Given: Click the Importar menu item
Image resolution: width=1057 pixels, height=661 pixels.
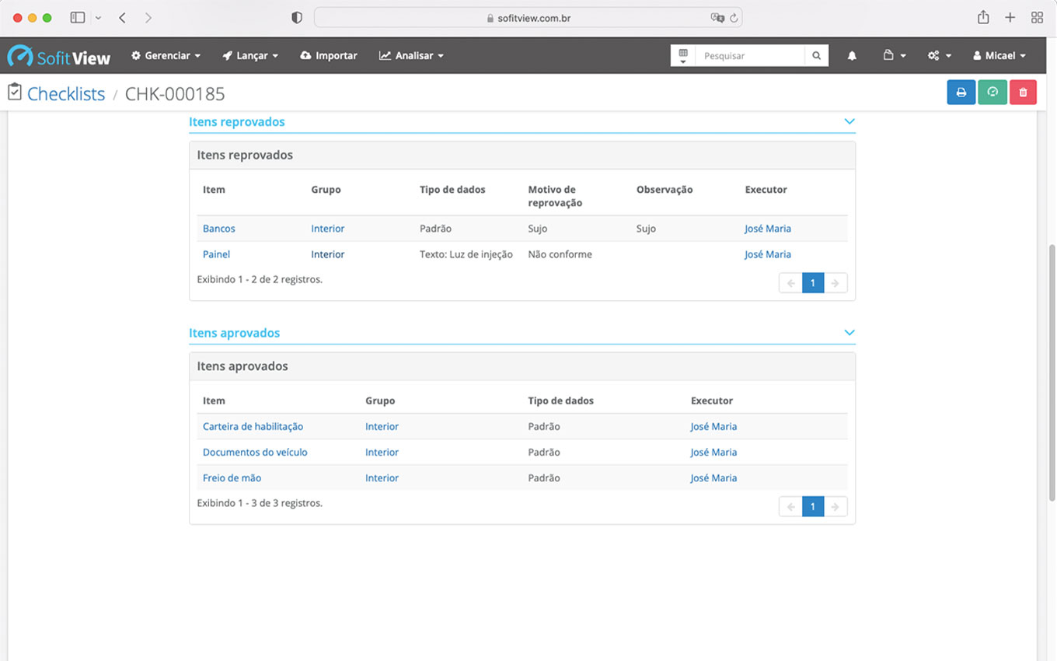Looking at the screenshot, I should click(329, 56).
